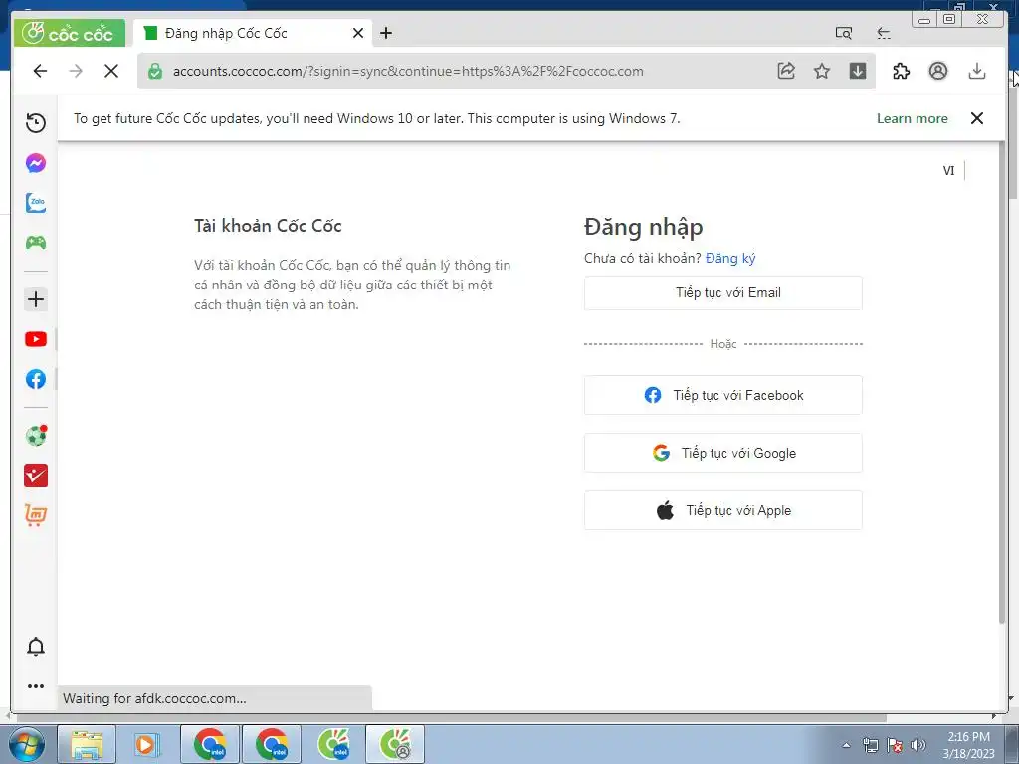Screen dimensions: 1019x764
Task: Open Windows Explorer from taskbar
Action: point(87,744)
